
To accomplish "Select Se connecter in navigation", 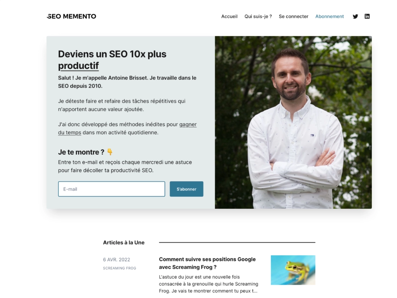I will click(x=293, y=16).
